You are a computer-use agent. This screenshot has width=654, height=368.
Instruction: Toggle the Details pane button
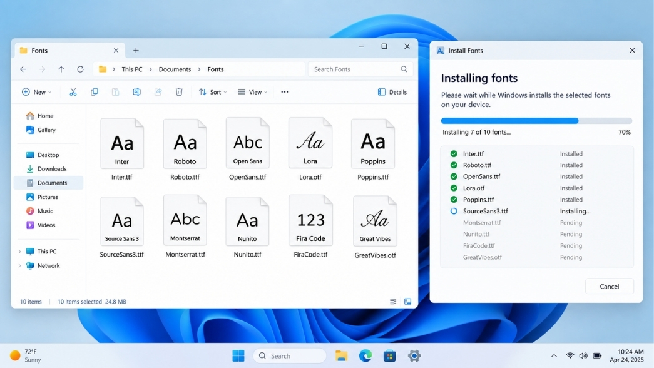click(392, 92)
